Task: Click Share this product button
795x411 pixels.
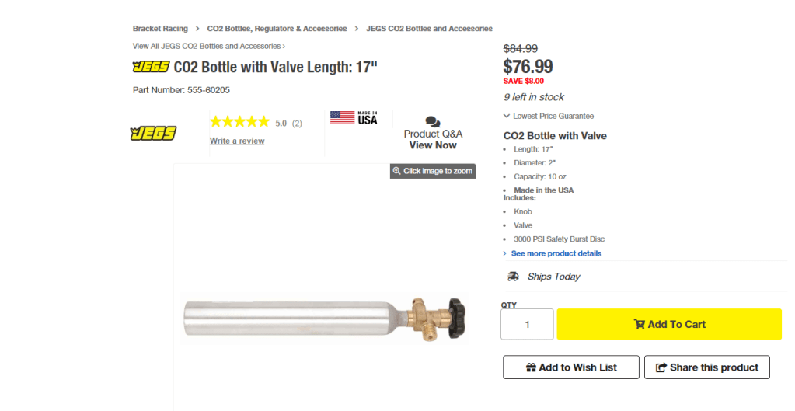Action: point(706,367)
